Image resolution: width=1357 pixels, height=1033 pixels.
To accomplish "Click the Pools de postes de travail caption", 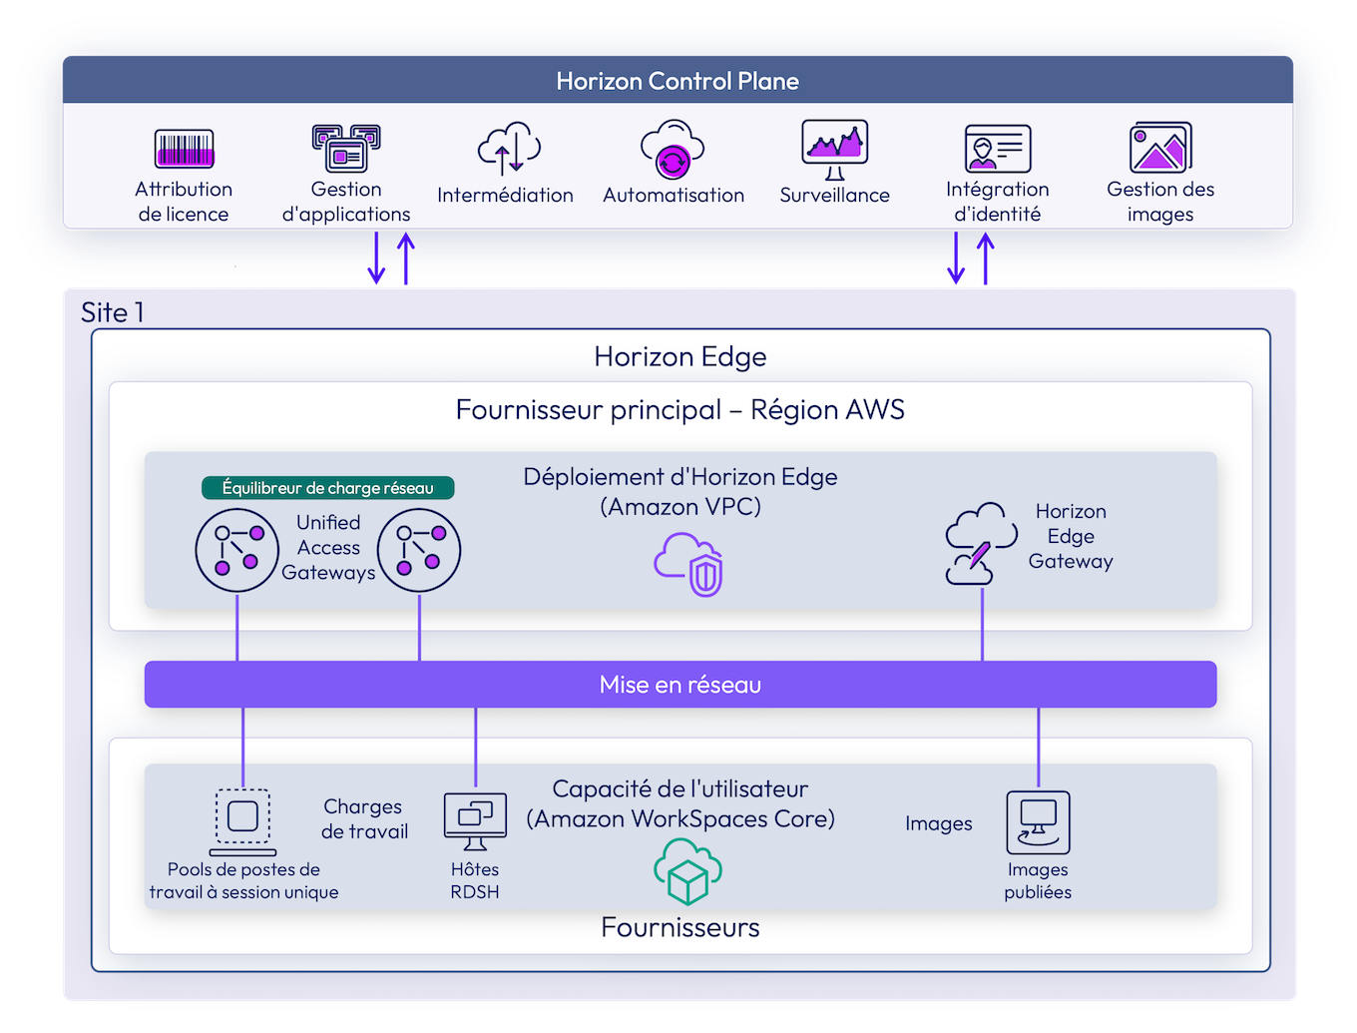I will click(243, 881).
